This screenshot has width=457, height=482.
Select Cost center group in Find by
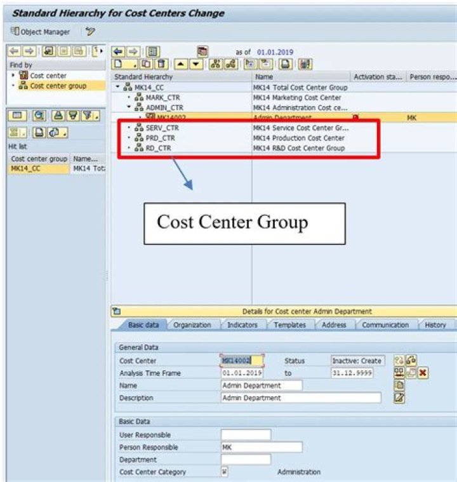pyautogui.click(x=58, y=86)
